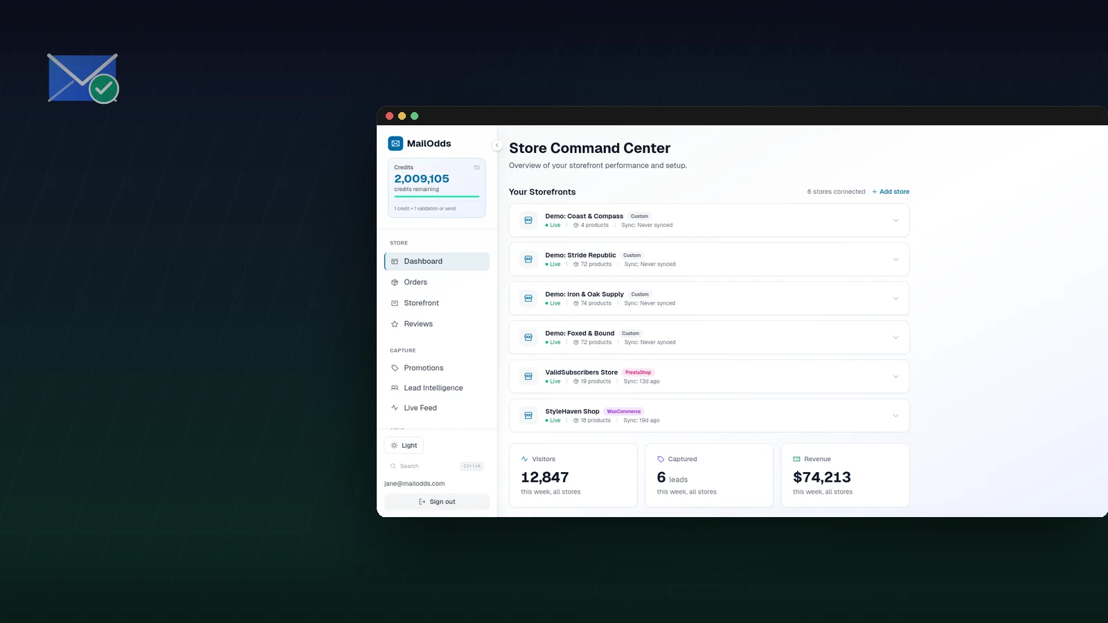The height and width of the screenshot is (623, 1108).
Task: Click the card icon on the Credits panel
Action: pyautogui.click(x=476, y=168)
